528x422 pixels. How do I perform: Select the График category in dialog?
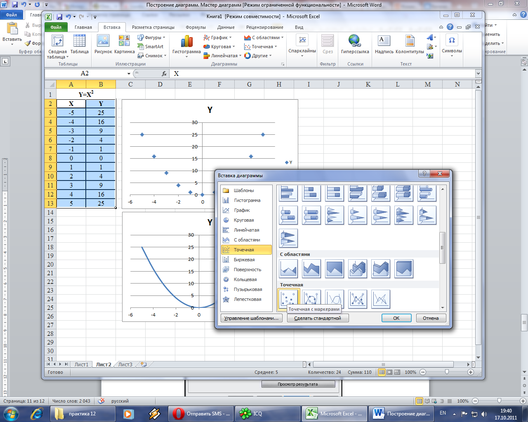(247, 210)
